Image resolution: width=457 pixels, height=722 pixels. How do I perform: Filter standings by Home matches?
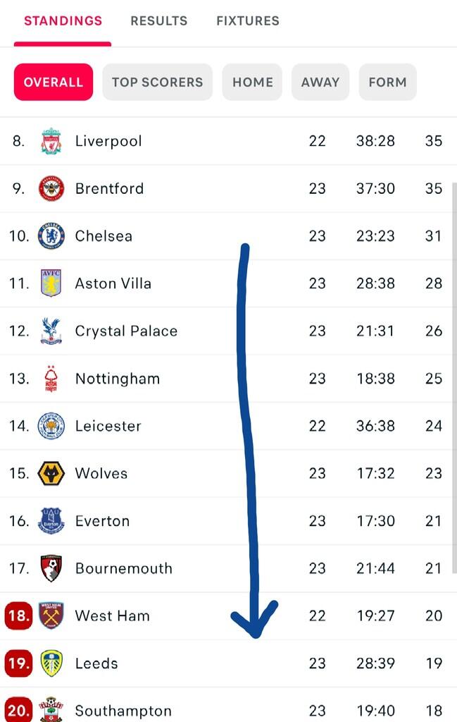point(252,82)
